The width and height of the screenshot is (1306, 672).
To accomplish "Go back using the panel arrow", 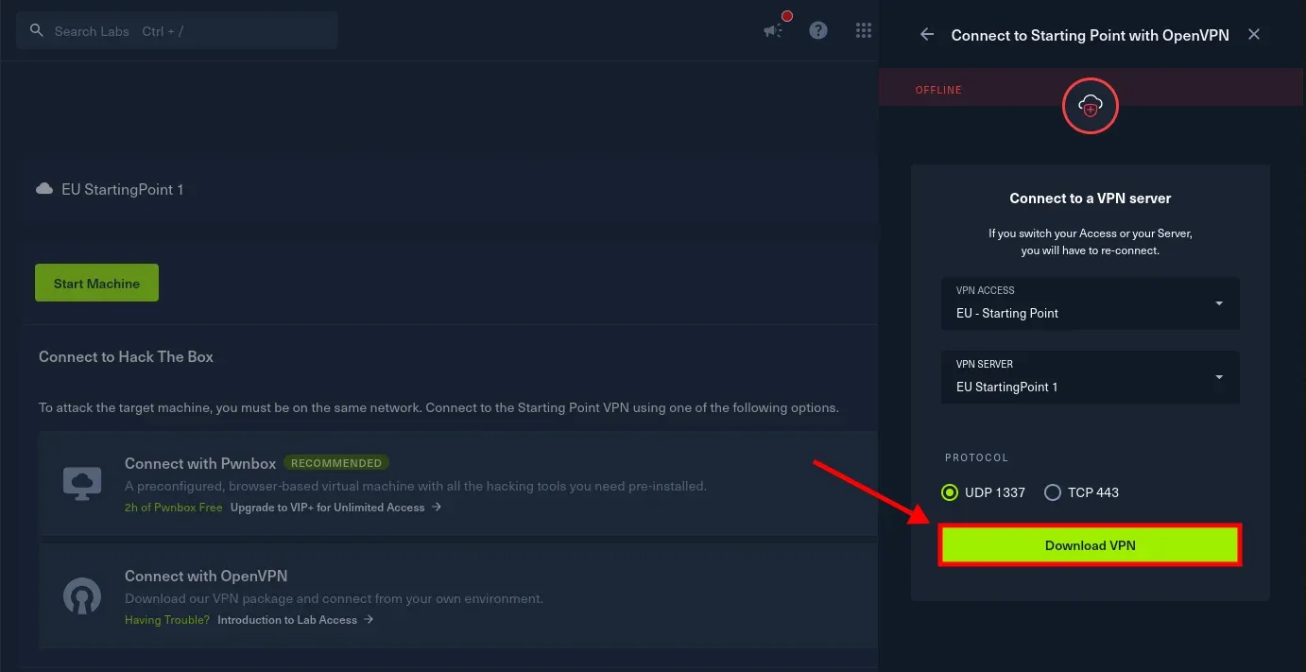I will point(927,35).
